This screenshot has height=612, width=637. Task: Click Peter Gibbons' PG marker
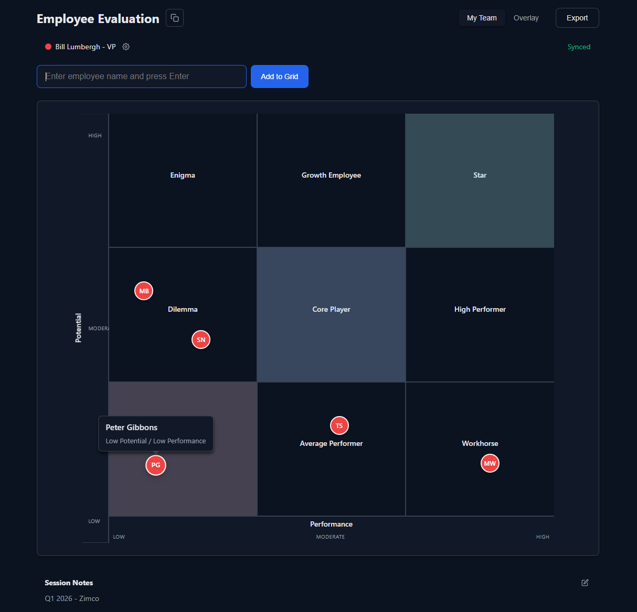[155, 465]
